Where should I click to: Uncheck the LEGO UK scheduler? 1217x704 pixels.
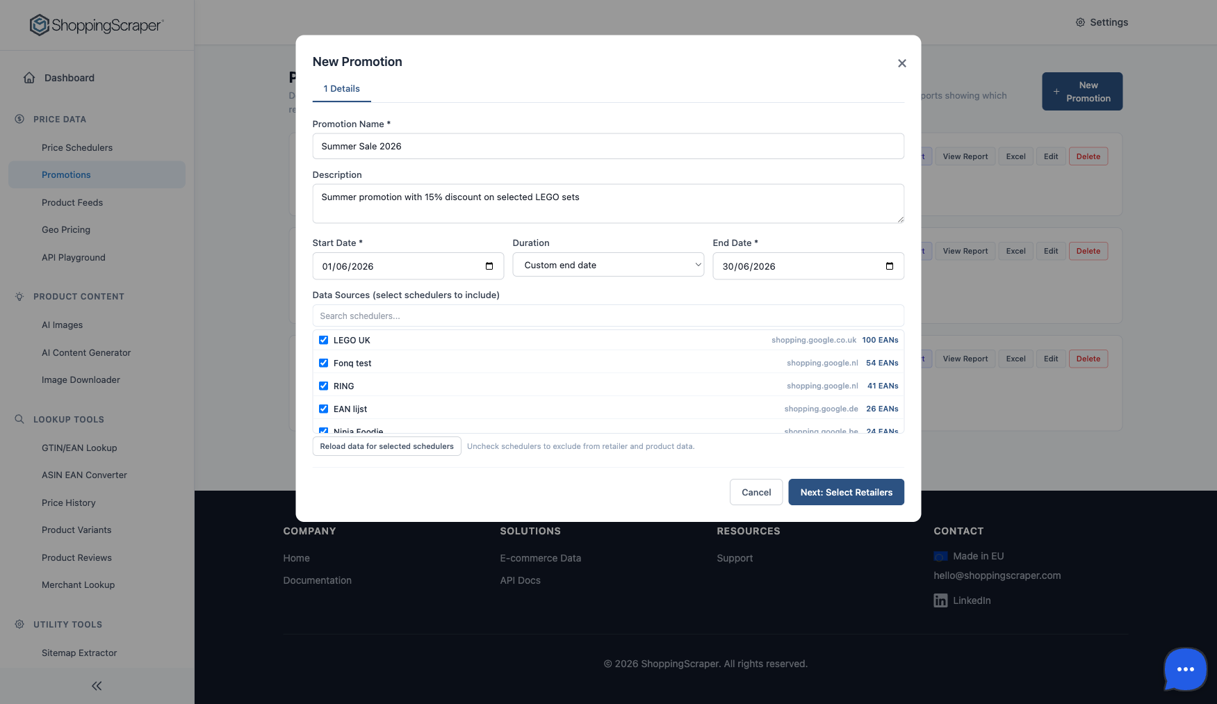[x=323, y=340]
